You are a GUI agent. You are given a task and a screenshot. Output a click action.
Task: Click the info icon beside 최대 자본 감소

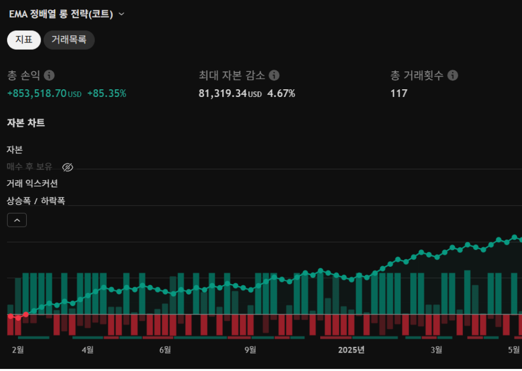point(275,75)
